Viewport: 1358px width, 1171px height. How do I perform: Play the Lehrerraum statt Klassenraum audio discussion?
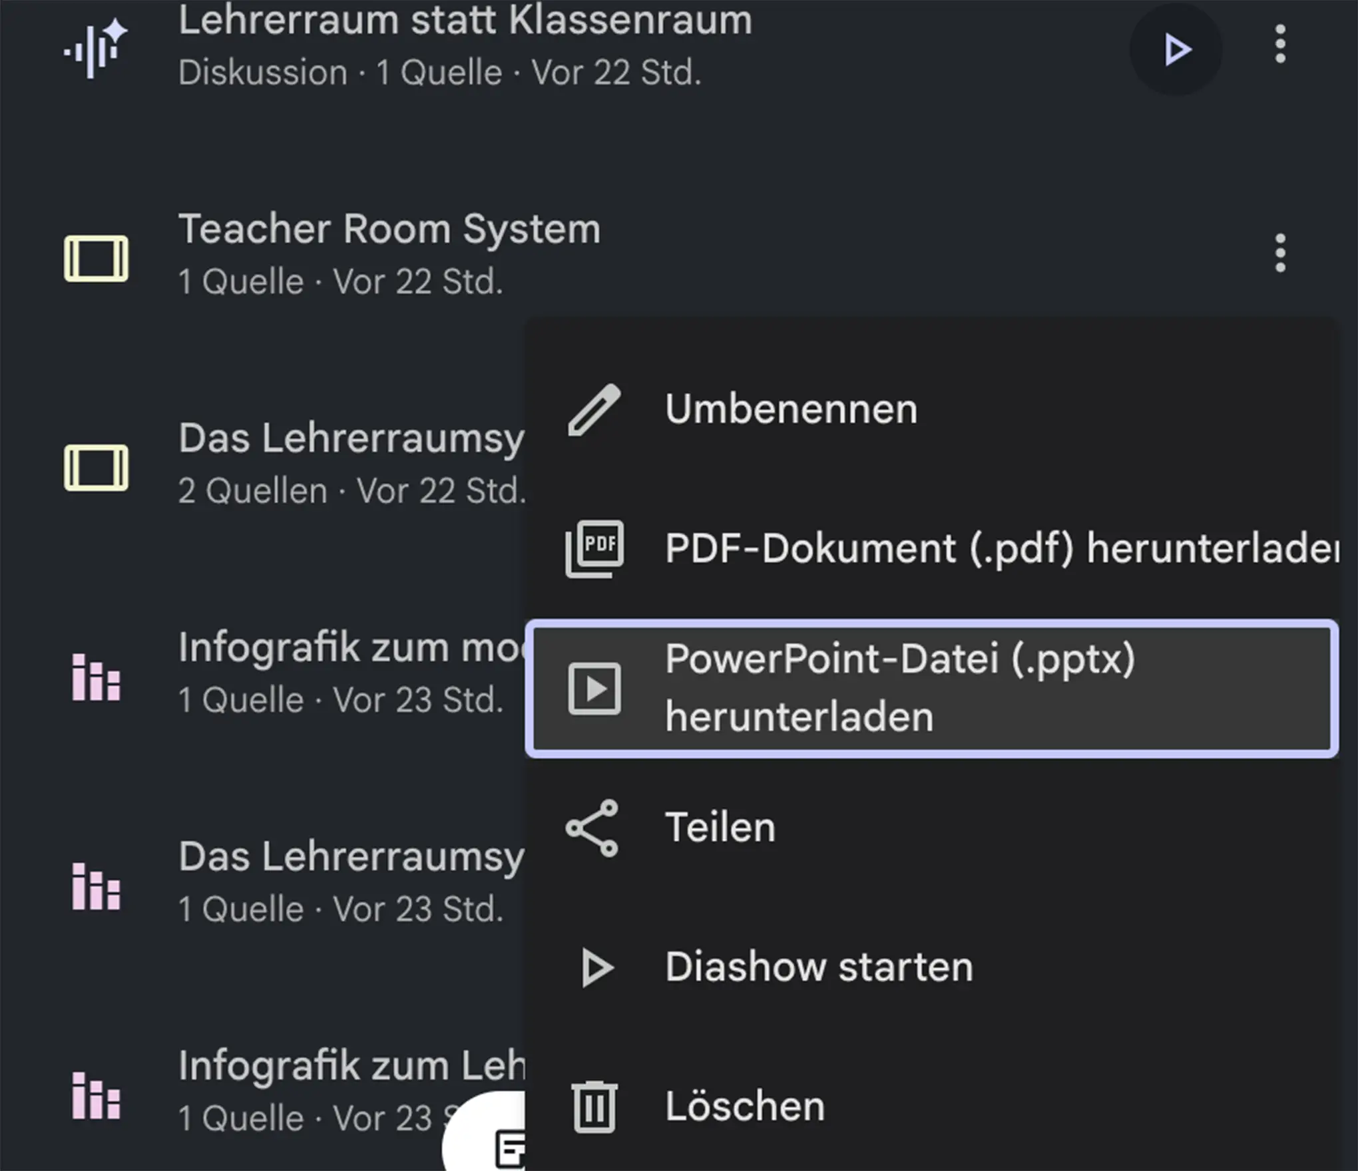point(1176,50)
